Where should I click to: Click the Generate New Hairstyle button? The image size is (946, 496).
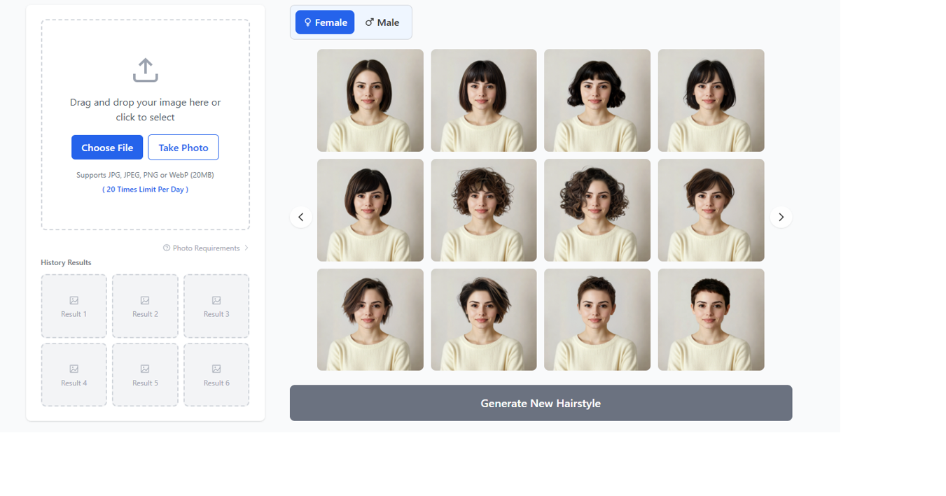[x=541, y=403]
